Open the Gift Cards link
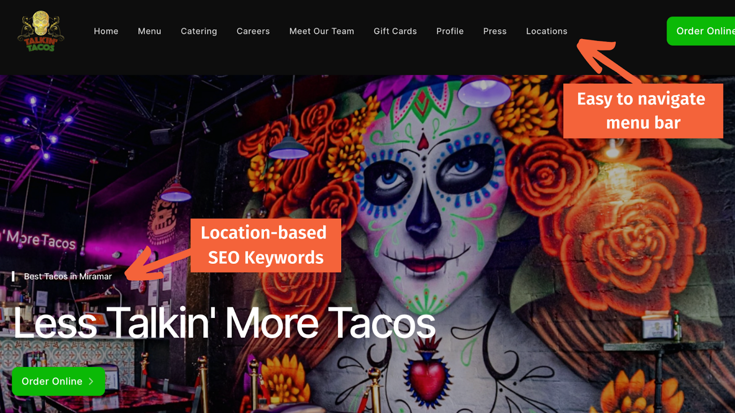Viewport: 735px width, 413px height. [395, 31]
